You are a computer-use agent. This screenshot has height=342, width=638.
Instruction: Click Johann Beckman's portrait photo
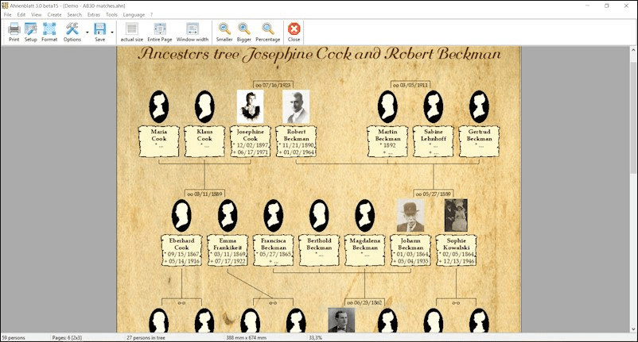click(x=410, y=215)
